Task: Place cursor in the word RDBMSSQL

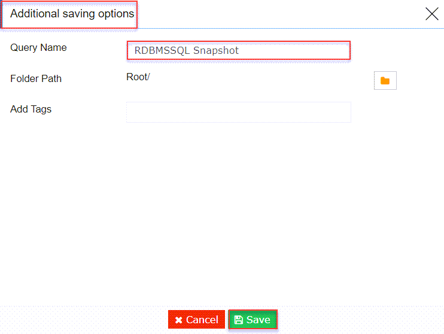Action: pos(162,50)
